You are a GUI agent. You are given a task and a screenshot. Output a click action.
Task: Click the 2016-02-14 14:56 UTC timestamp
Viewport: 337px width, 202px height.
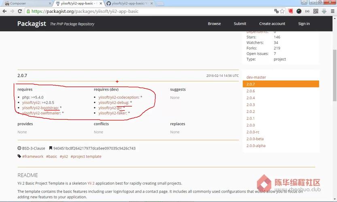(x=223, y=76)
